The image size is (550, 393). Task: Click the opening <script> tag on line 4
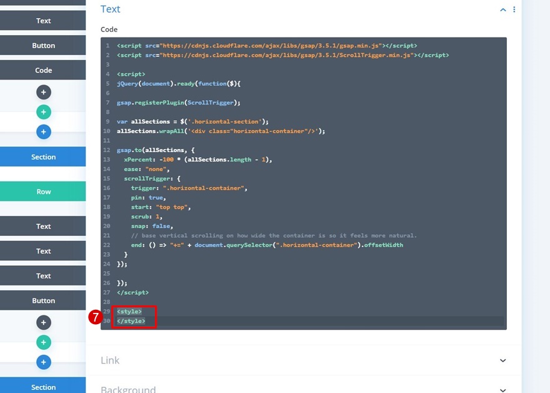131,74
